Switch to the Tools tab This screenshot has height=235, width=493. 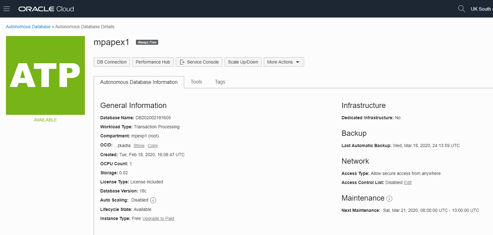click(x=196, y=82)
